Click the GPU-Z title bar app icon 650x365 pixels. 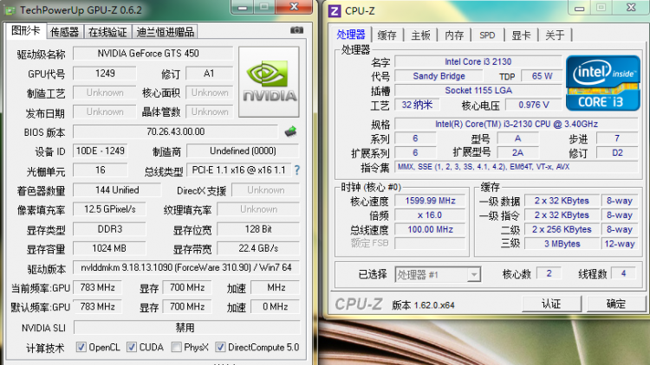(10, 10)
